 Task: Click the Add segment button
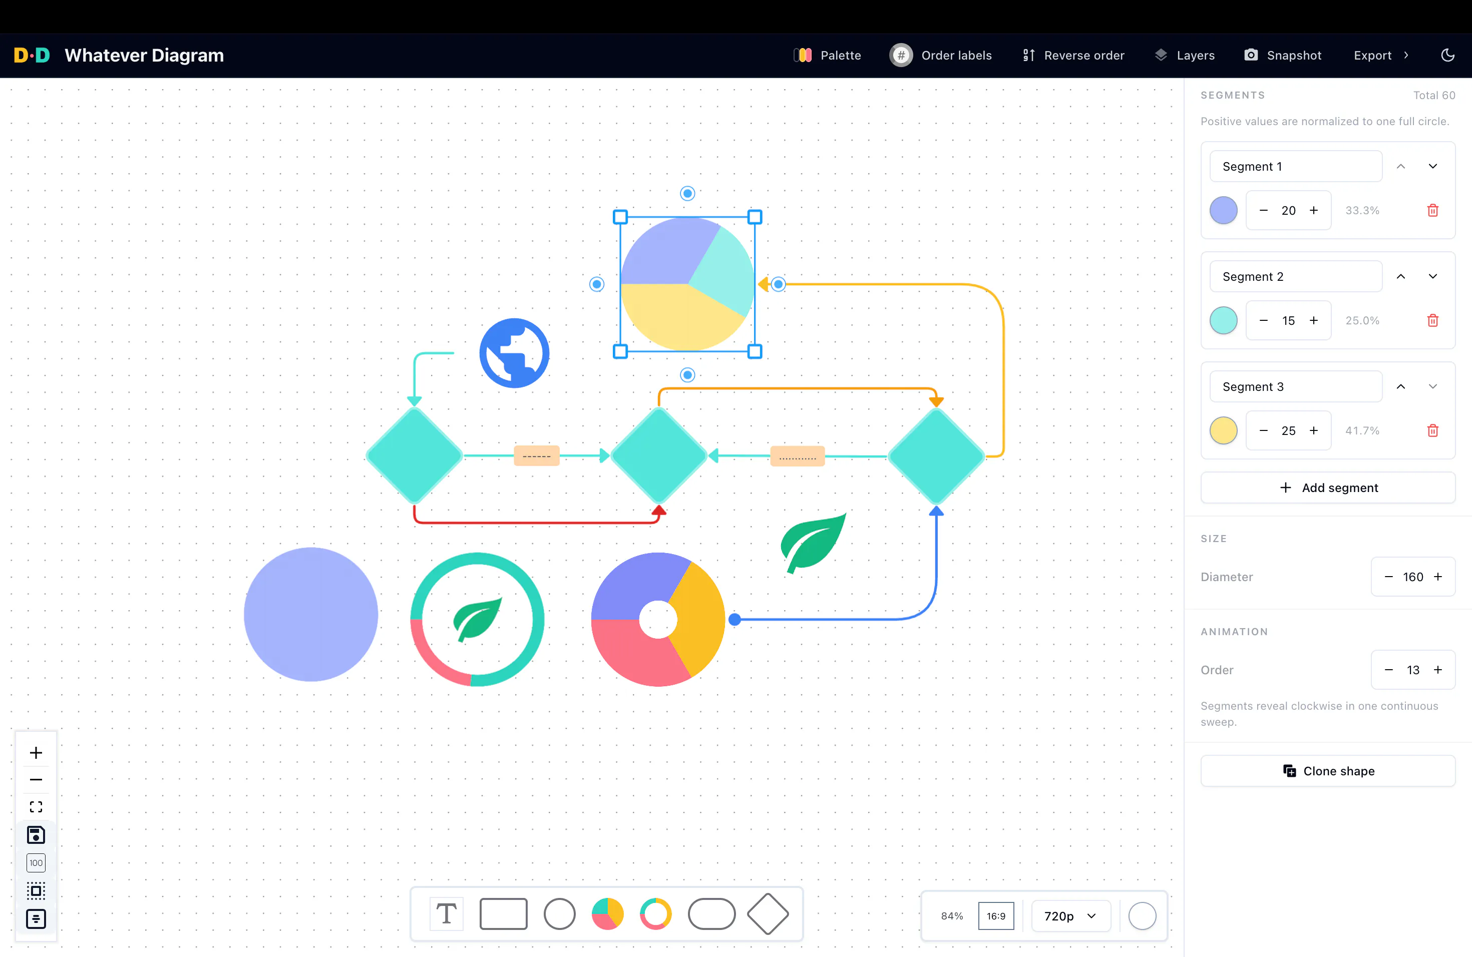(1328, 488)
